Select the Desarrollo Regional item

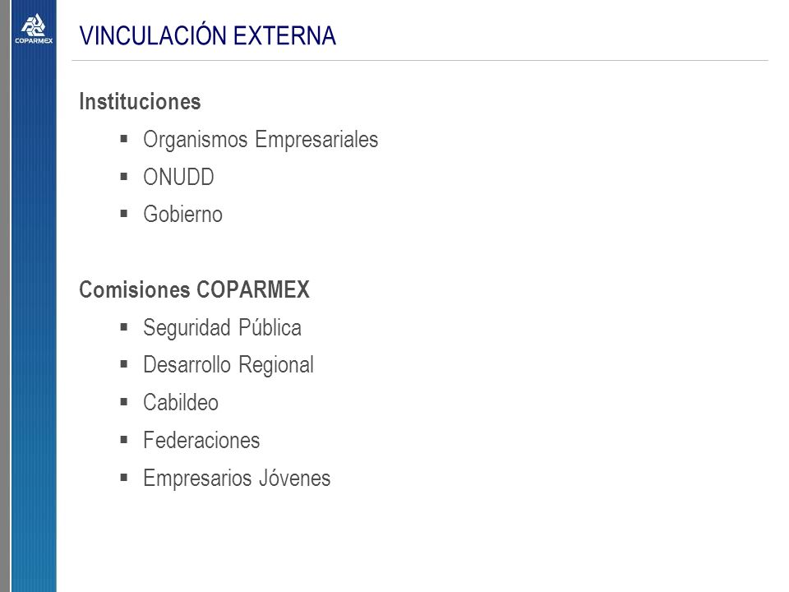(x=228, y=365)
